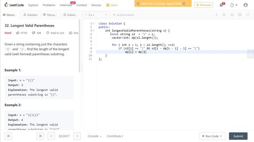
Task: Go to previous problem arrow
Action: pos(51,136)
